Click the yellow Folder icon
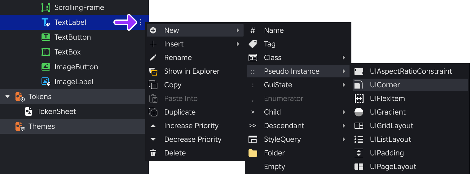The height and width of the screenshot is (174, 471). [x=253, y=153]
